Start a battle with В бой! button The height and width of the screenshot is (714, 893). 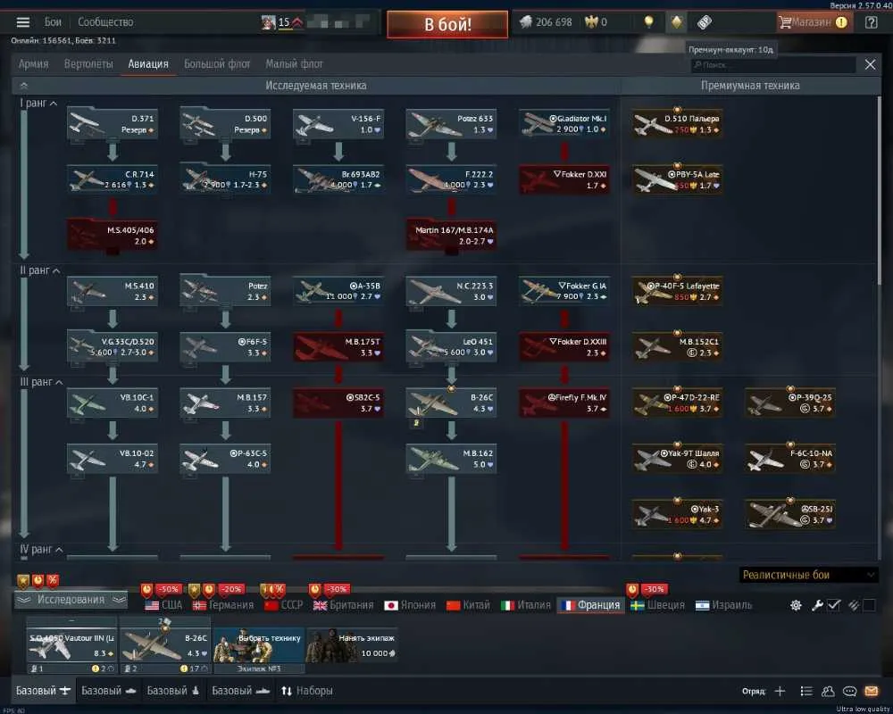coord(447,24)
